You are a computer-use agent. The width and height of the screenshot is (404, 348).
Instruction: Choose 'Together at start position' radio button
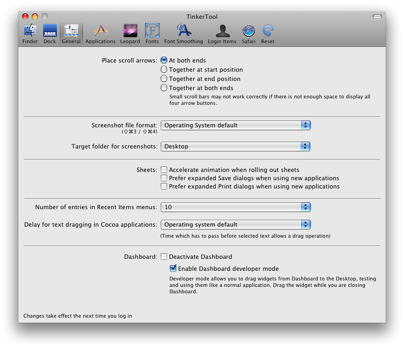[164, 69]
